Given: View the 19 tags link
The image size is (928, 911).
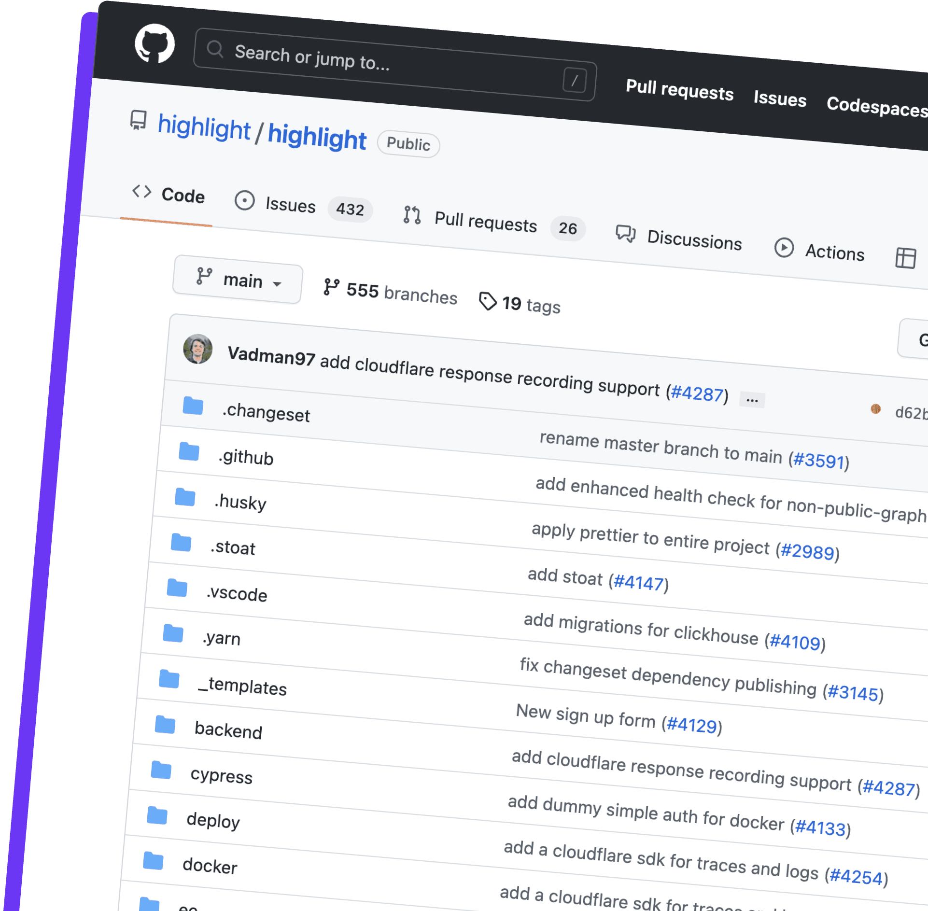Looking at the screenshot, I should 520,304.
